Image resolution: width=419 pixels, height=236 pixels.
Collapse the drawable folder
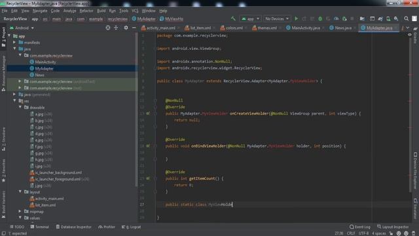(x=20, y=108)
